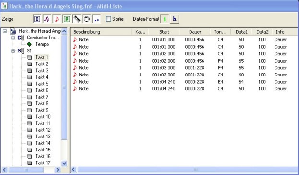Image resolution: width=299 pixels, height=175 pixels.
Task: Click the measure icon beside Takt 5
Action: pos(30,84)
